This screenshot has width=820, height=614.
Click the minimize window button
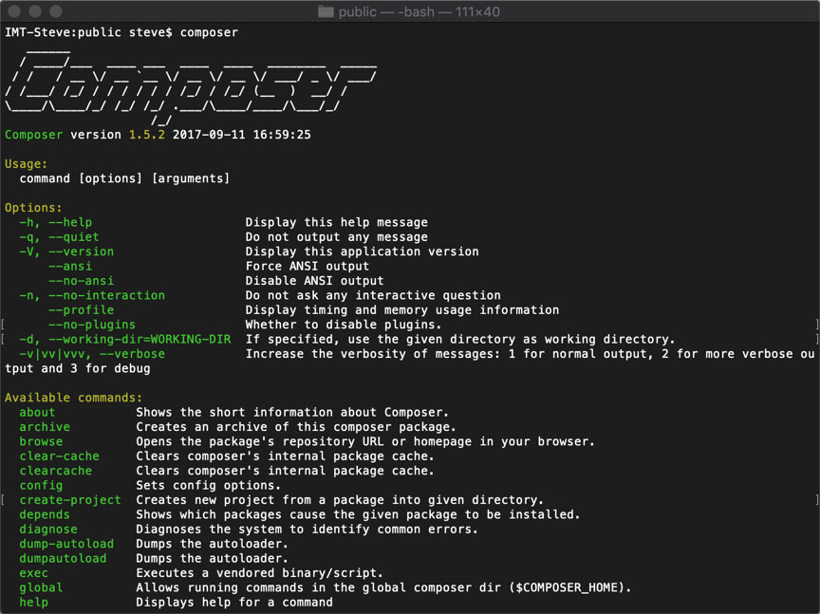click(35, 11)
